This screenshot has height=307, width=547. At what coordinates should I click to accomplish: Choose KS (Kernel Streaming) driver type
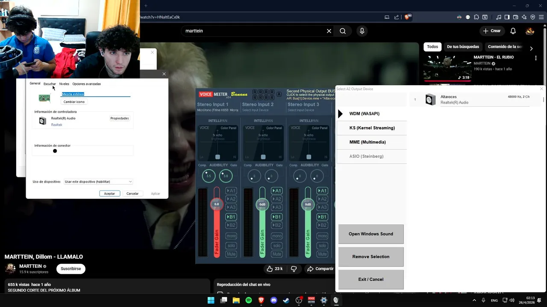point(372,128)
